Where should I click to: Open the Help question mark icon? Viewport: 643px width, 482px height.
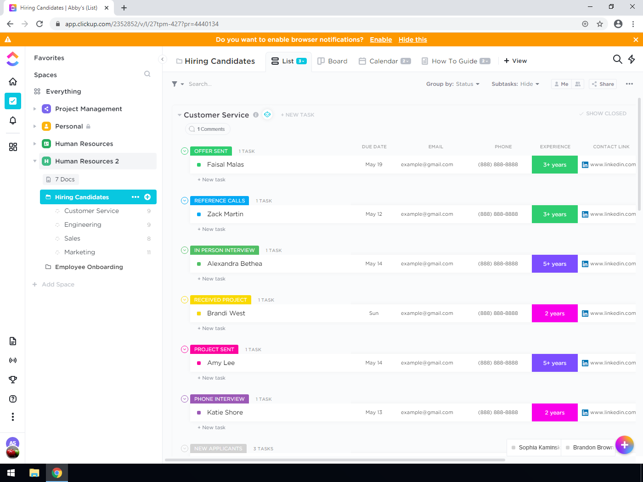coord(13,399)
